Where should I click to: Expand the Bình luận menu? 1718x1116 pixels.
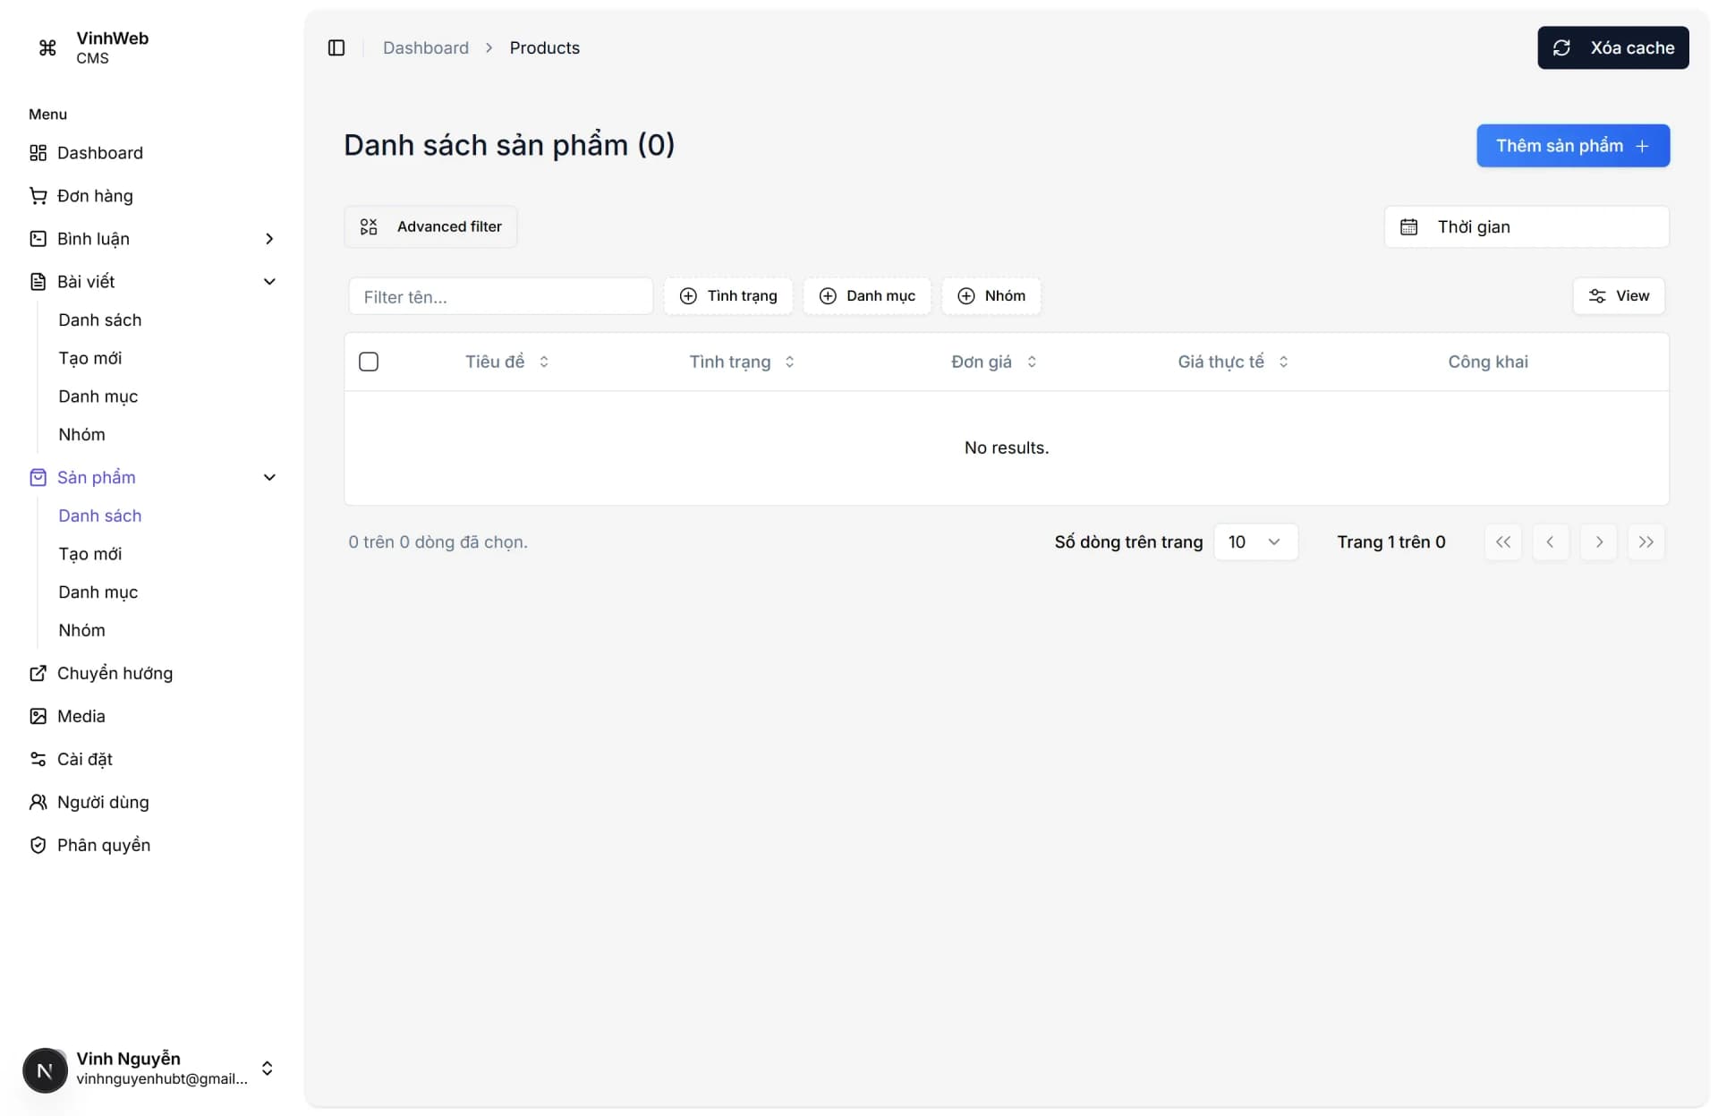269,239
